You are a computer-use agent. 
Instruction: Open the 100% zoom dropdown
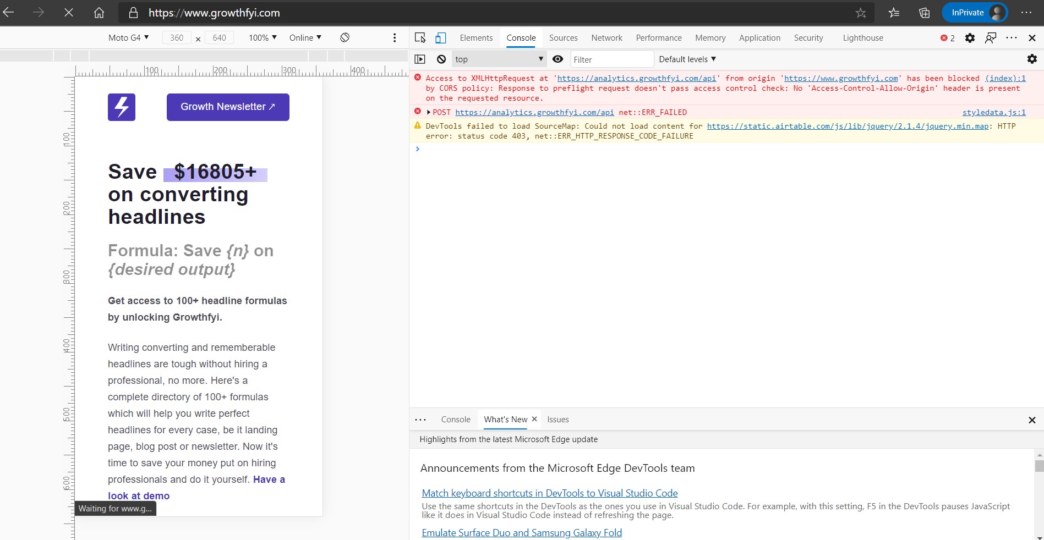263,37
